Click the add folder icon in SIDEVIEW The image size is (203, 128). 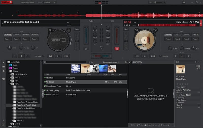click(x=150, y=91)
